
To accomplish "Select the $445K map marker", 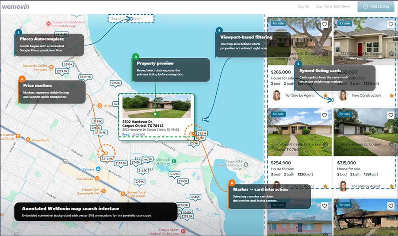I will [x=195, y=197].
